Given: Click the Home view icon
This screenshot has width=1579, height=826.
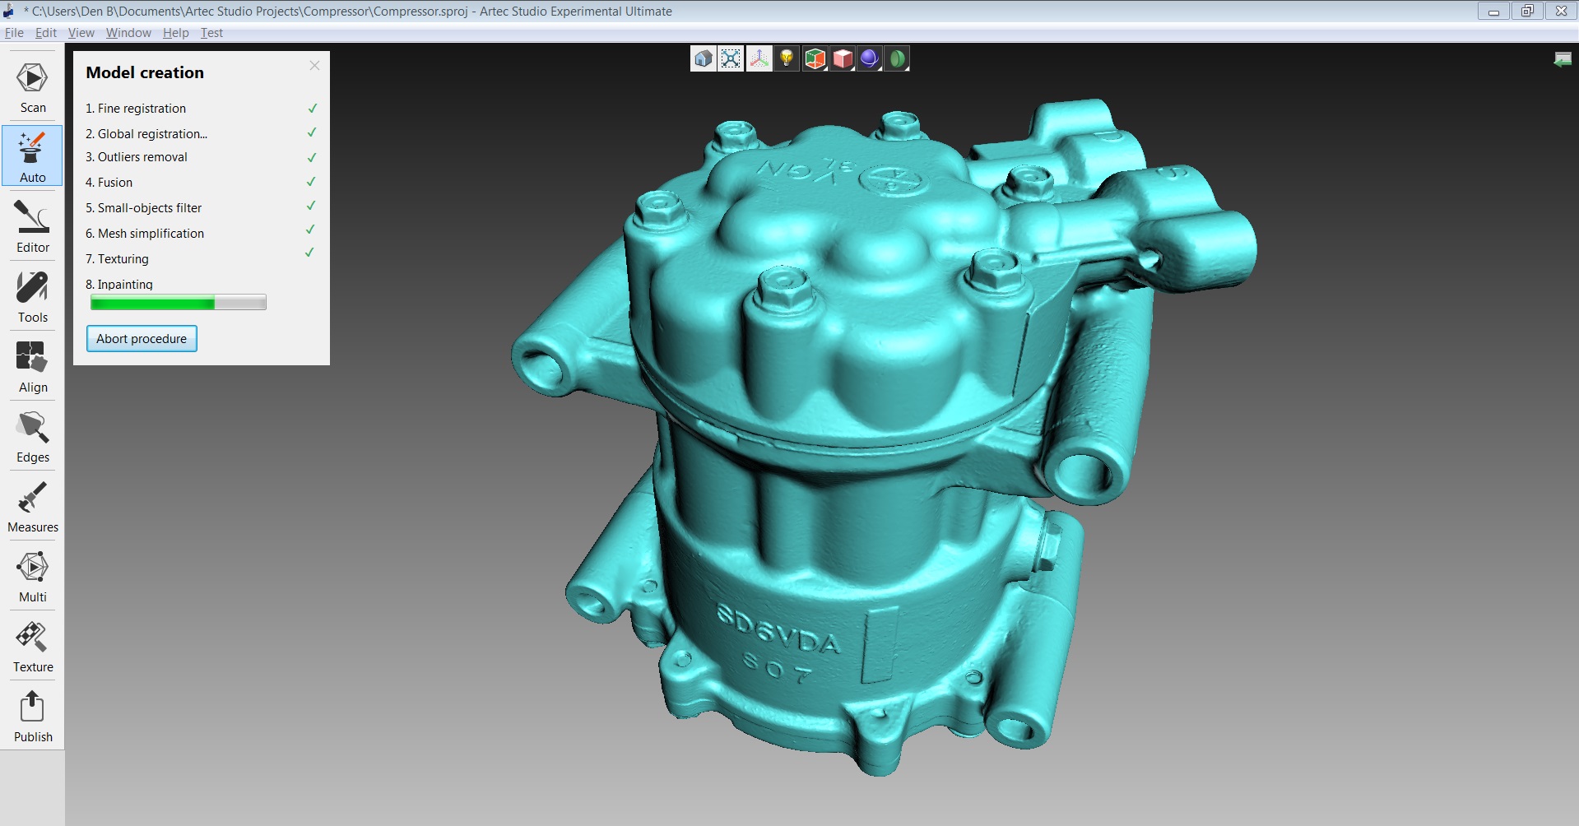Looking at the screenshot, I should tap(703, 58).
